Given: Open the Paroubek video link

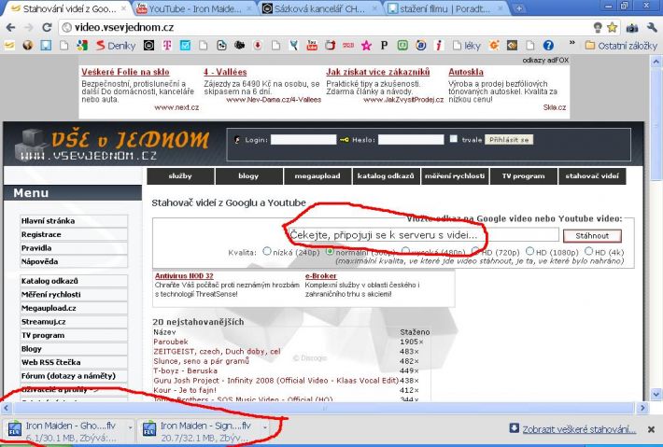Looking at the screenshot, I should pos(170,342).
